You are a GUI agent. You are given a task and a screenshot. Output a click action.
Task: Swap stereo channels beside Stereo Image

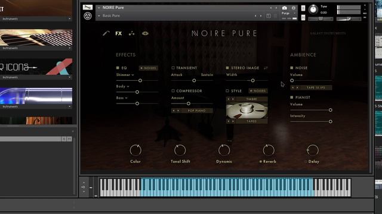click(x=266, y=68)
